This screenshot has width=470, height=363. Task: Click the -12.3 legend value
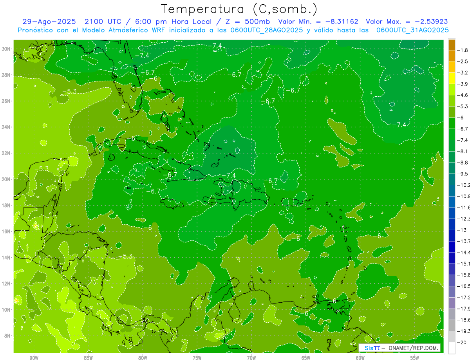point(464,219)
